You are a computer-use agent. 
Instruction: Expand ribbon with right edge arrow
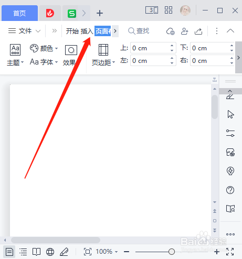pyautogui.click(x=238, y=58)
